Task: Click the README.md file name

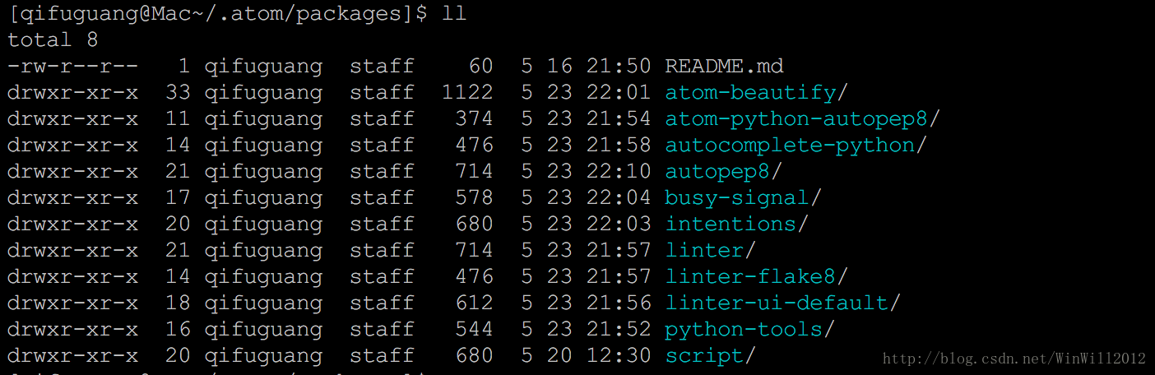Action: click(x=724, y=66)
